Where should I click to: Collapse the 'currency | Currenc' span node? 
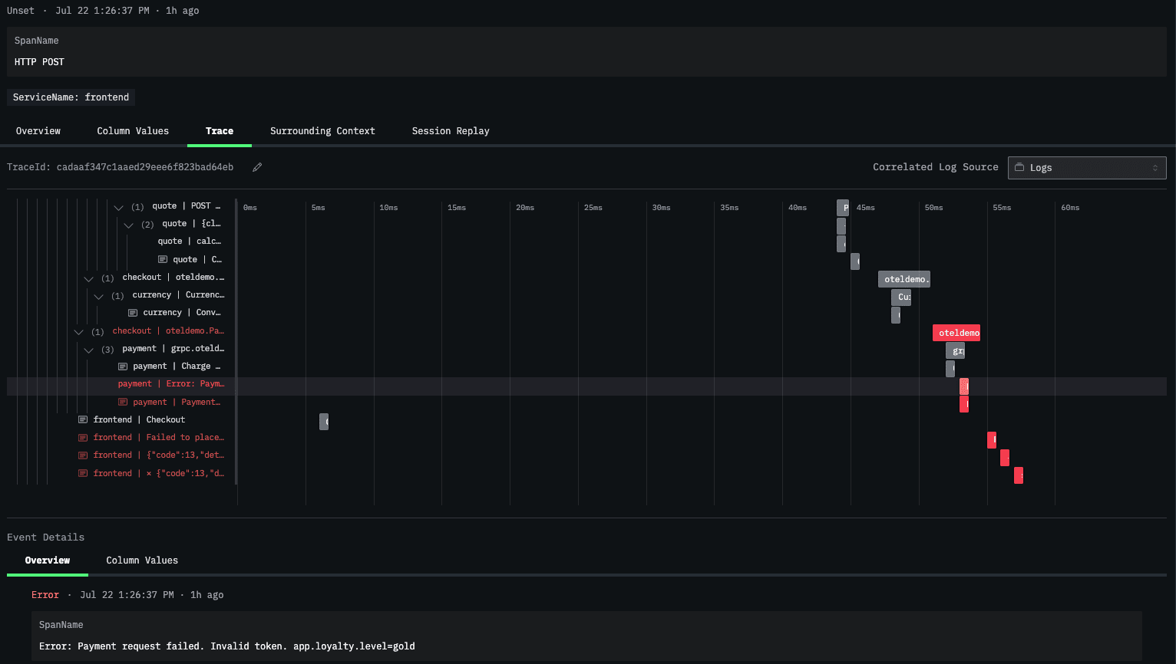coord(98,296)
